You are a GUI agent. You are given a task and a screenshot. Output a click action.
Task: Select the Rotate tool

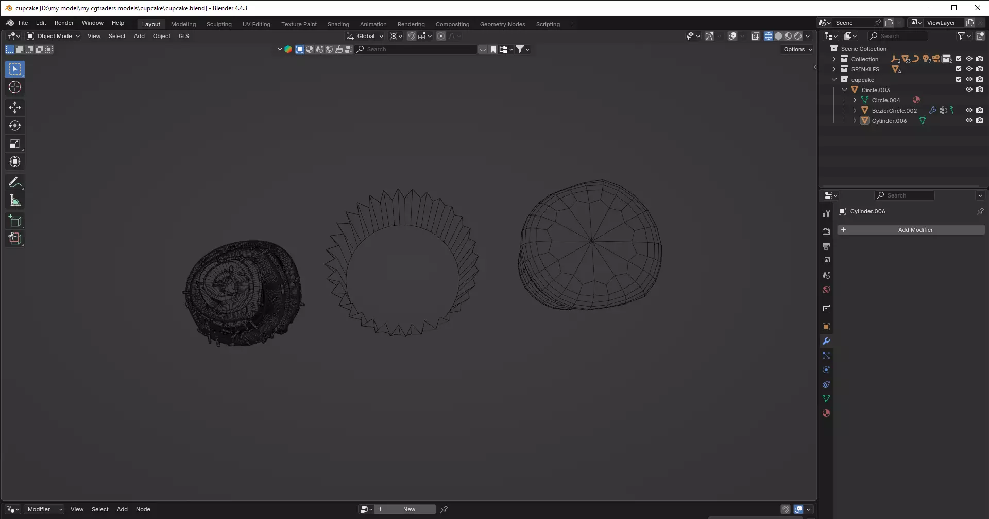15,126
